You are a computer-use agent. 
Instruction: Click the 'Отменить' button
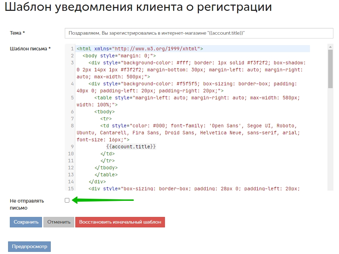coord(59,222)
